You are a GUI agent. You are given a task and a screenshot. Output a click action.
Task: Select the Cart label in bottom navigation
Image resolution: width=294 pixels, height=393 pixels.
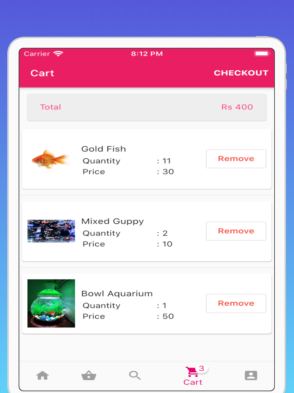[x=193, y=382]
